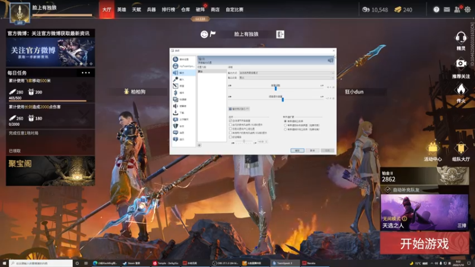Open the Addons plug options page
475x267 pixels.
183,93
